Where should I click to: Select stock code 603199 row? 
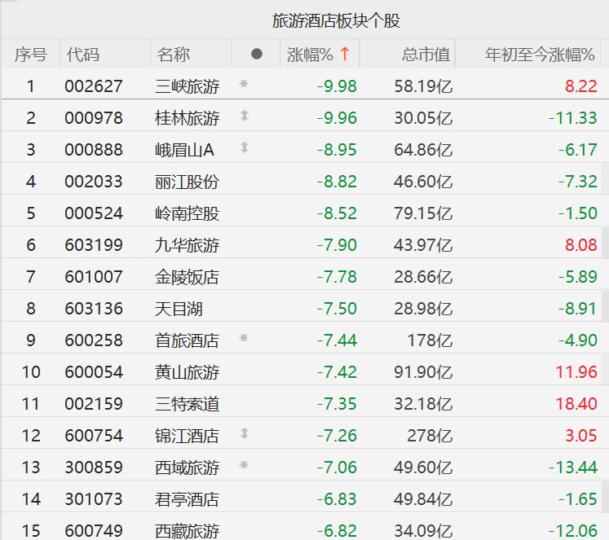(x=94, y=245)
